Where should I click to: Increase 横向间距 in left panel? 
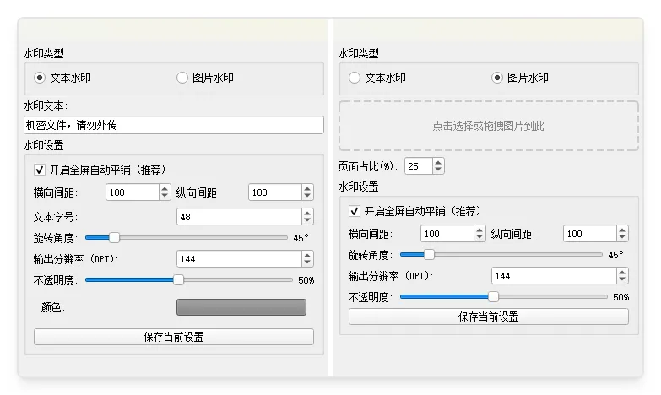[x=164, y=188]
